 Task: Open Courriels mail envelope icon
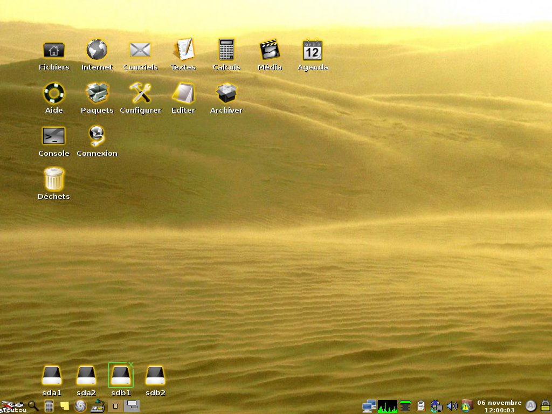pyautogui.click(x=140, y=50)
